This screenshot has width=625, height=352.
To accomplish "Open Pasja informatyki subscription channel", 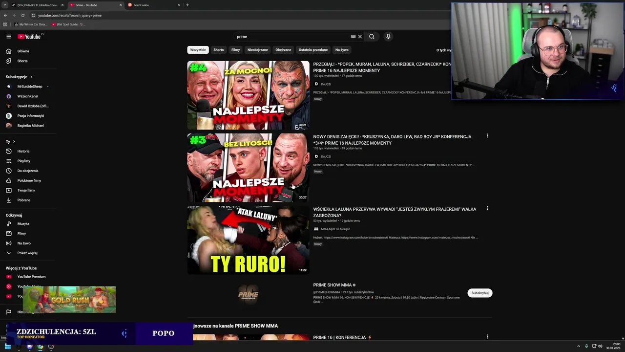I will click(30, 116).
